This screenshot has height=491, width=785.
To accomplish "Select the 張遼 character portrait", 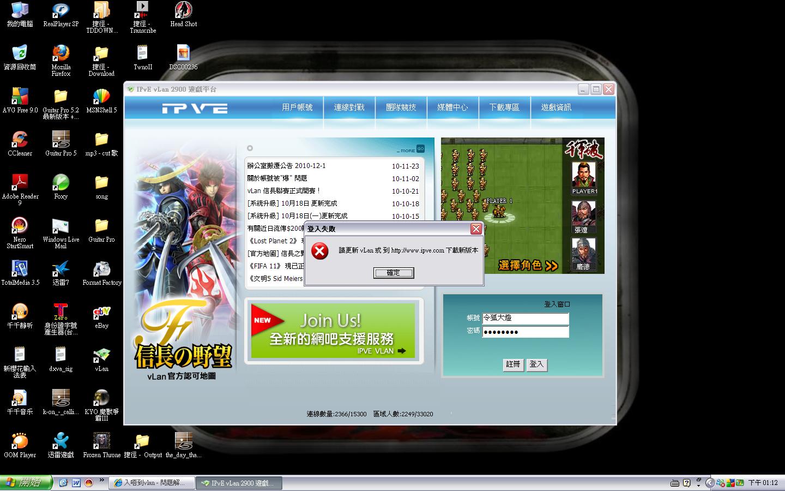I will 583,217.
